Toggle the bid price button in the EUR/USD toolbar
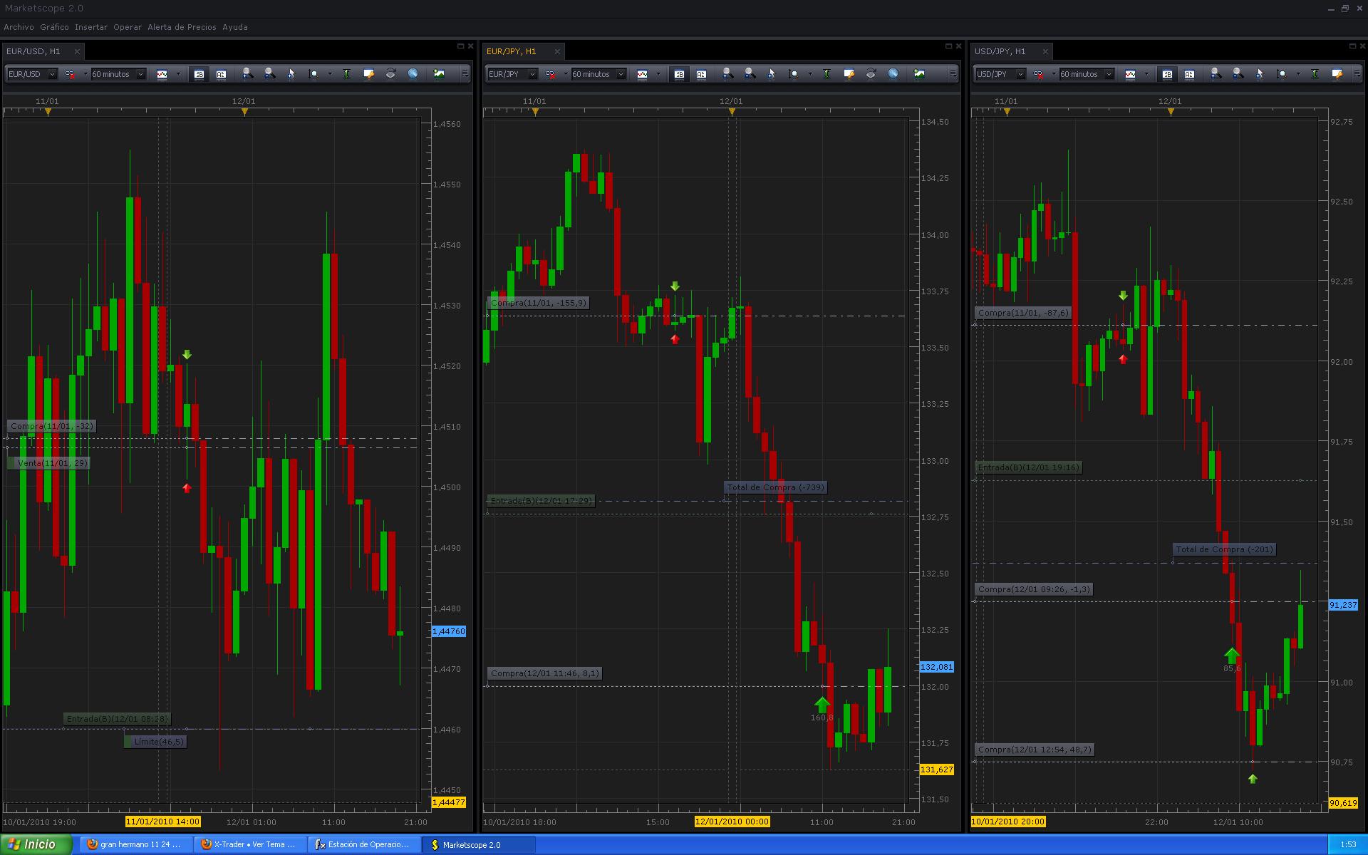 point(199,74)
